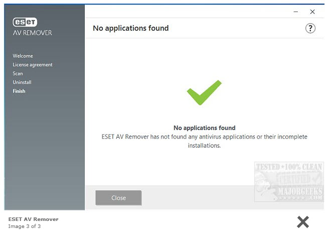Image resolution: width=329 pixels, height=232 pixels.
Task: Click the AV REMOVER product name text
Action: [32, 33]
